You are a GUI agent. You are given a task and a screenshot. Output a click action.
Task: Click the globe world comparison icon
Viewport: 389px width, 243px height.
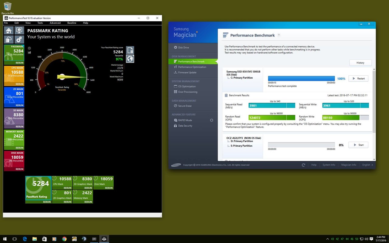(130, 59)
